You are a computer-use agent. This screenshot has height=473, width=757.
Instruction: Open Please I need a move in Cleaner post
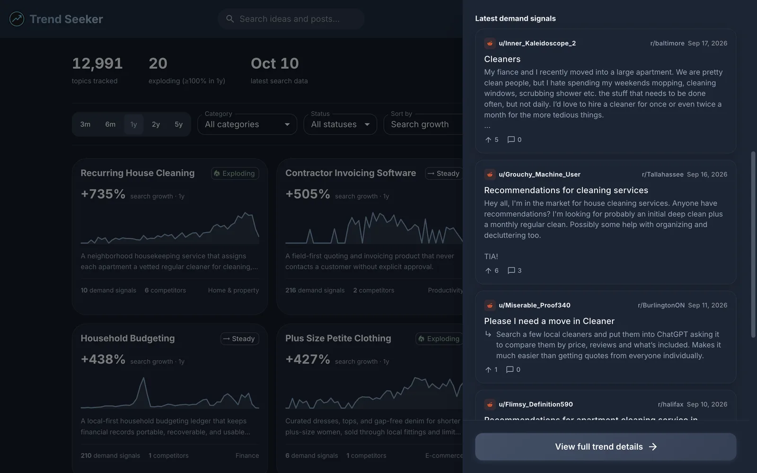click(549, 321)
